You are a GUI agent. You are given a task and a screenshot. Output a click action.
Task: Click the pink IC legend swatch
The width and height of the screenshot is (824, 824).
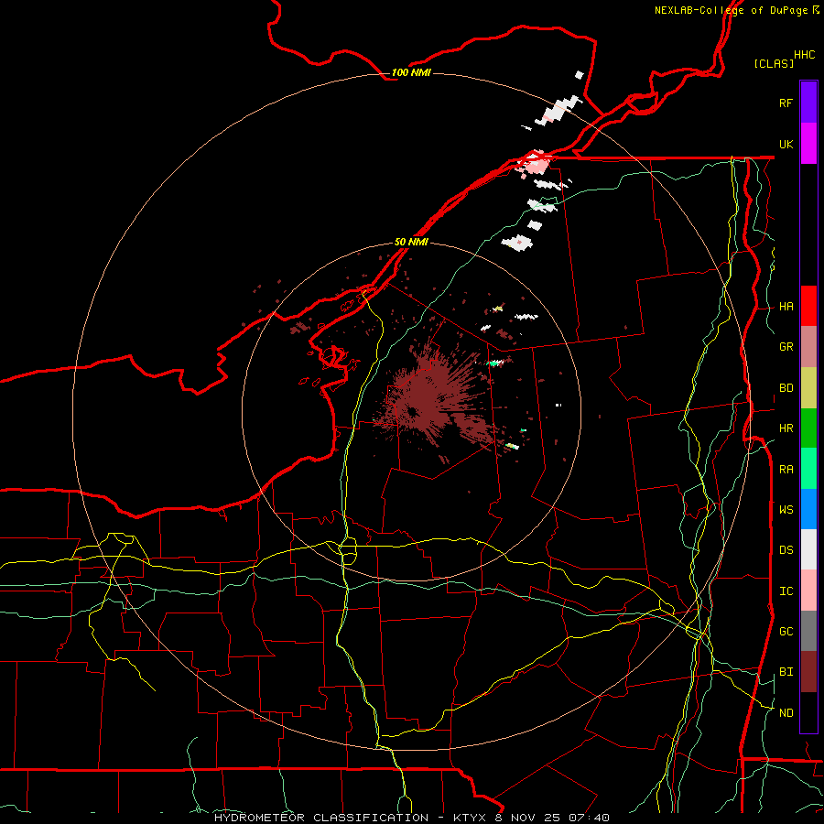tap(808, 591)
